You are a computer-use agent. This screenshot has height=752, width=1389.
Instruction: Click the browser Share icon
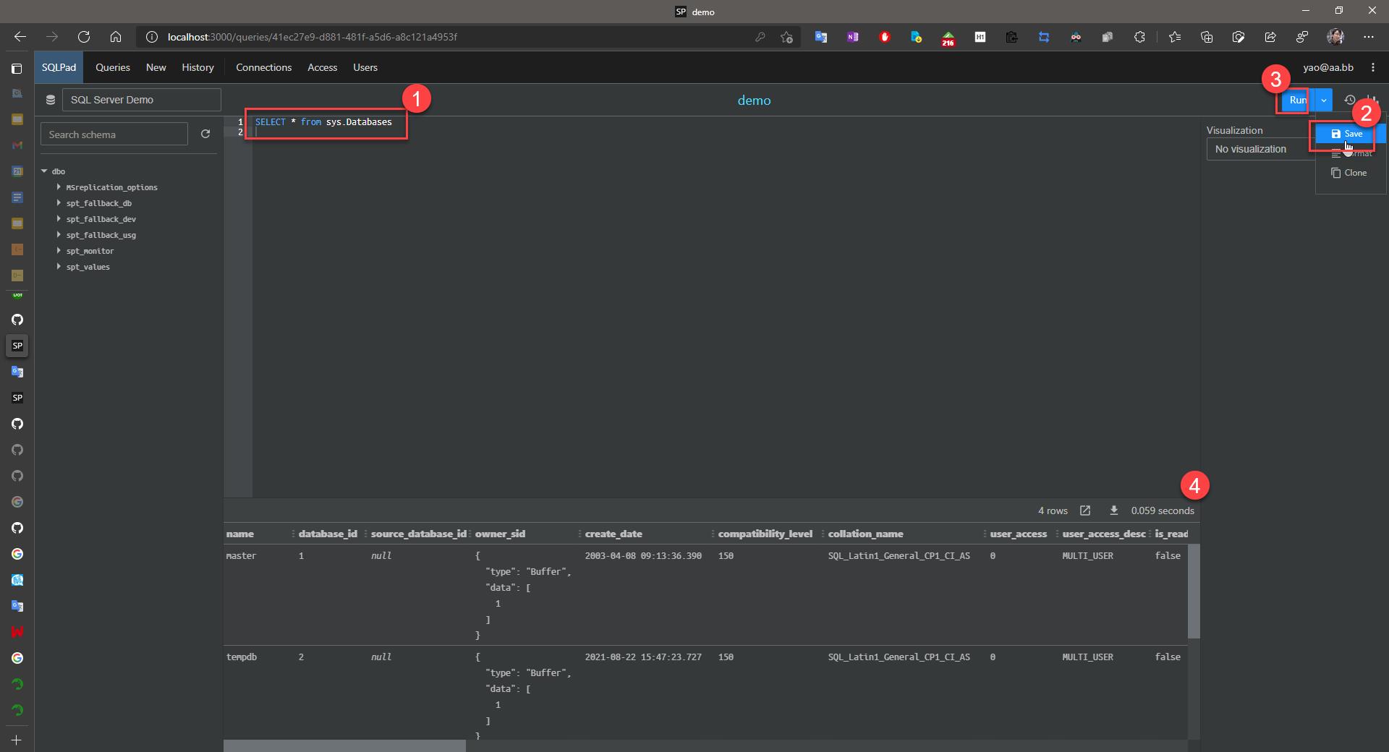click(1270, 37)
